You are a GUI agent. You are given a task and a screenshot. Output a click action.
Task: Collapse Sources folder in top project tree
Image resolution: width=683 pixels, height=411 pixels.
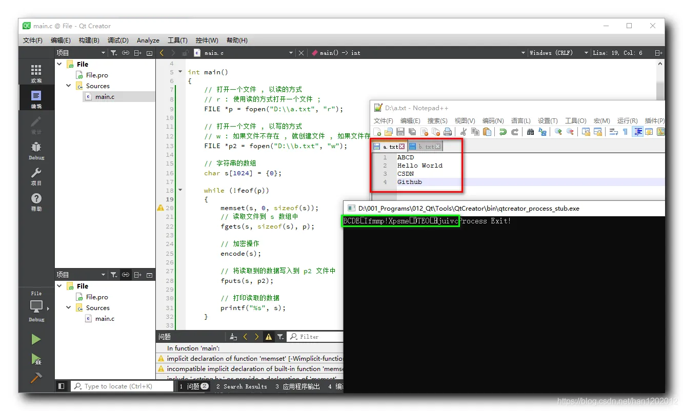(x=69, y=86)
